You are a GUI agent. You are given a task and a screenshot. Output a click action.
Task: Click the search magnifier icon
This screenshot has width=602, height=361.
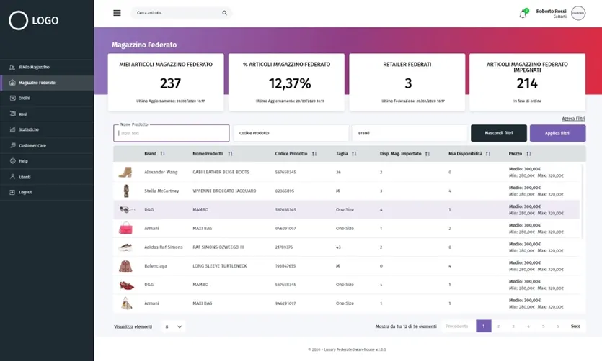[x=225, y=13]
